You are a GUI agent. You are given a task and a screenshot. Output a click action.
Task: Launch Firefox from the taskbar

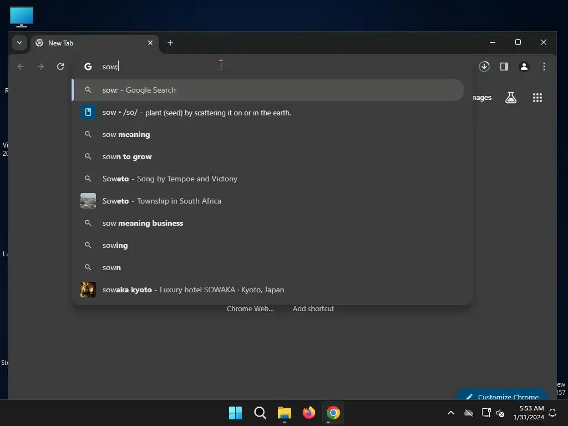(x=308, y=413)
